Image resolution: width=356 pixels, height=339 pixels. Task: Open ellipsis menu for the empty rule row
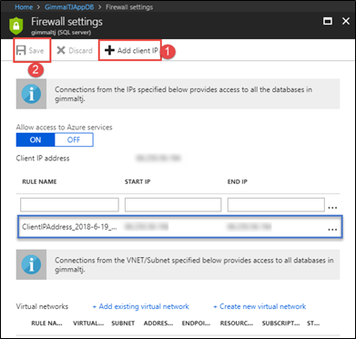(332, 208)
